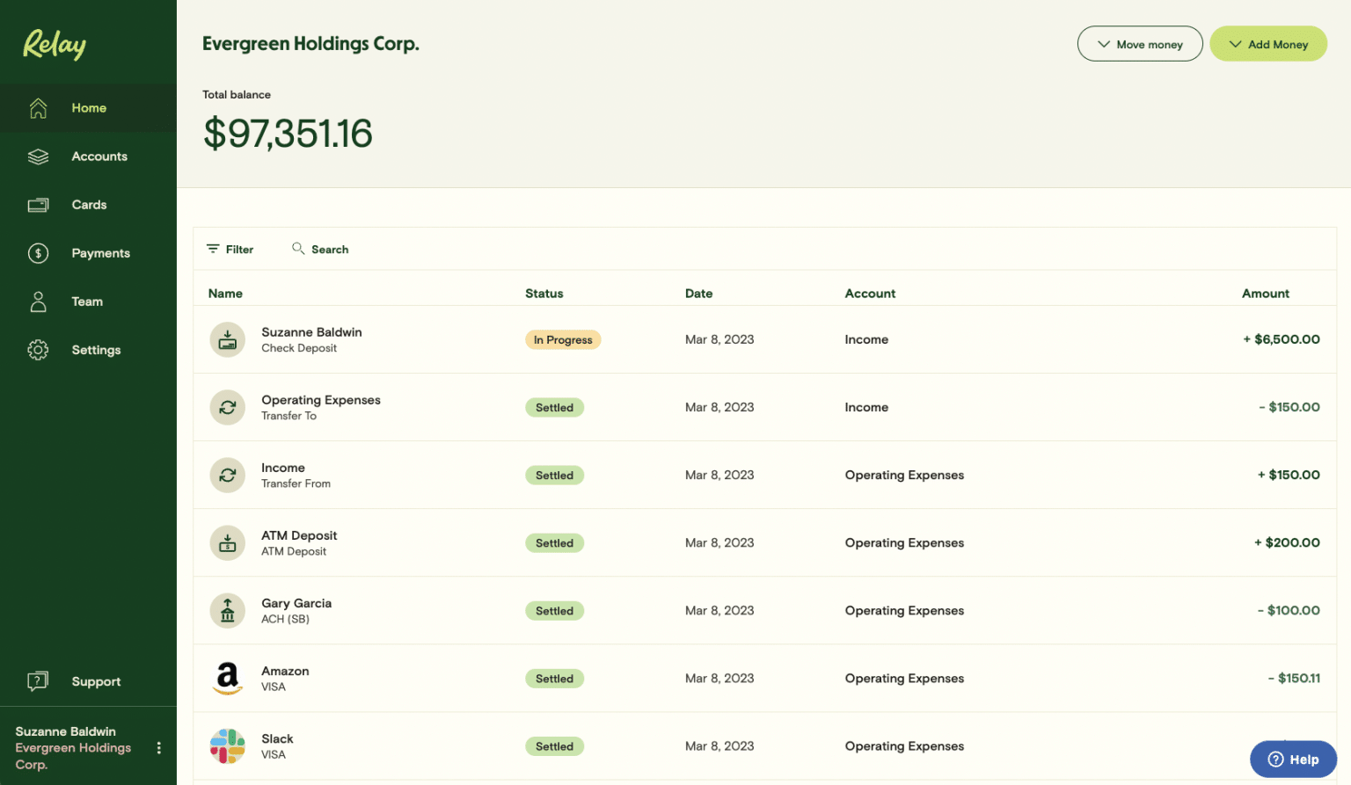
Task: Click the check deposit icon for Suzanne Baldwin
Action: pos(228,339)
